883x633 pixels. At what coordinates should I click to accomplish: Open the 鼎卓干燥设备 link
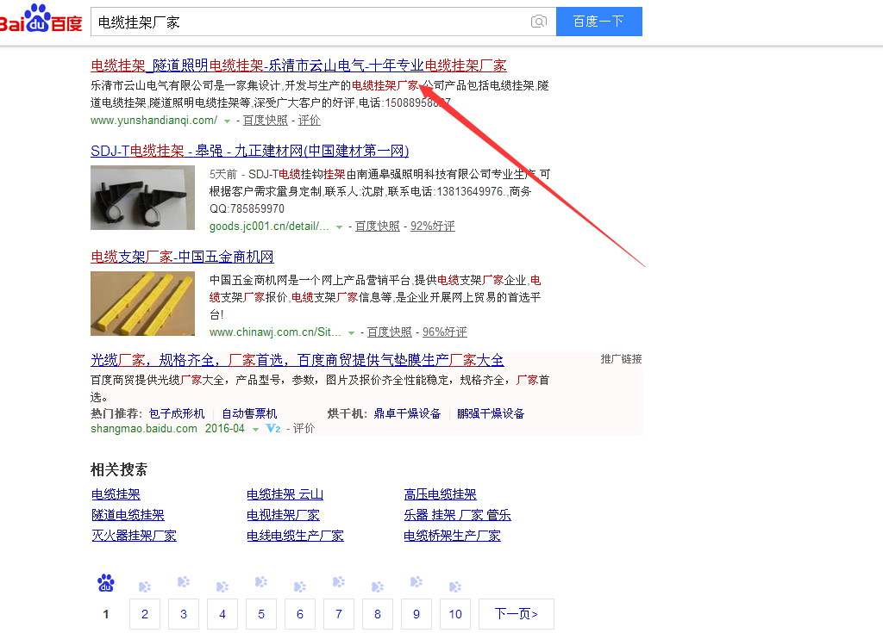[x=407, y=413]
